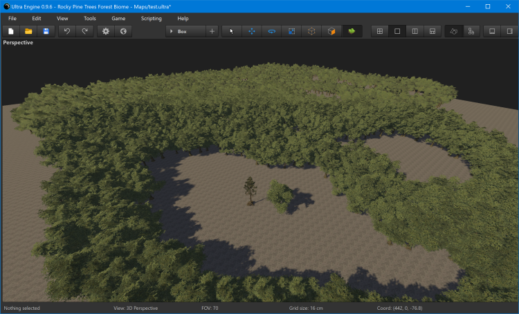The image size is (519, 314).
Task: Redo the last undone action
Action: pyautogui.click(x=84, y=31)
